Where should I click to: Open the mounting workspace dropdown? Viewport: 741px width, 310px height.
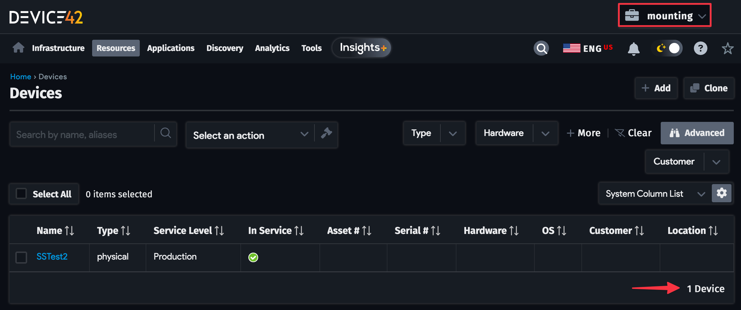[x=664, y=16]
